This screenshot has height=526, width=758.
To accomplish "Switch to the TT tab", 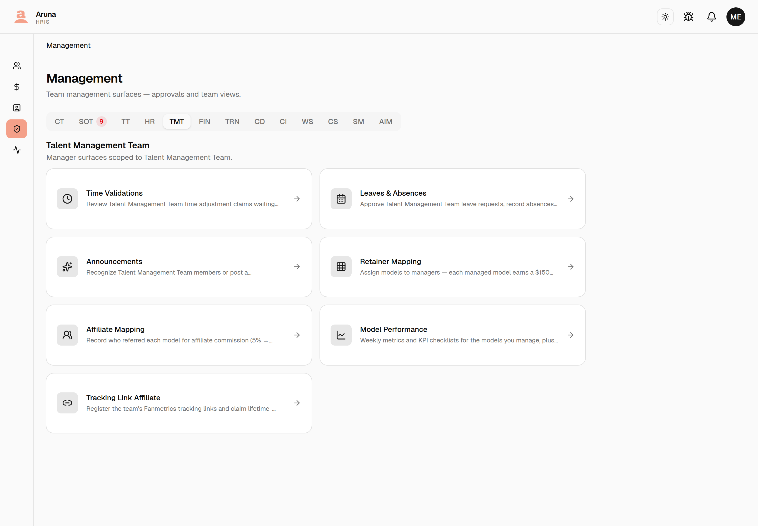I will [126, 122].
